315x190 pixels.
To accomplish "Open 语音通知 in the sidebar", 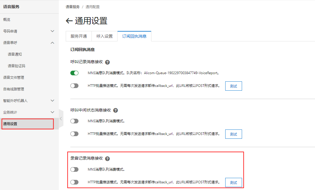I will (15, 54).
